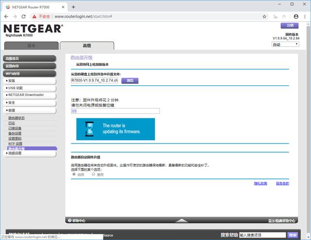
Task: Click the up arrow on the help bar
Action: pyautogui.click(x=181, y=221)
